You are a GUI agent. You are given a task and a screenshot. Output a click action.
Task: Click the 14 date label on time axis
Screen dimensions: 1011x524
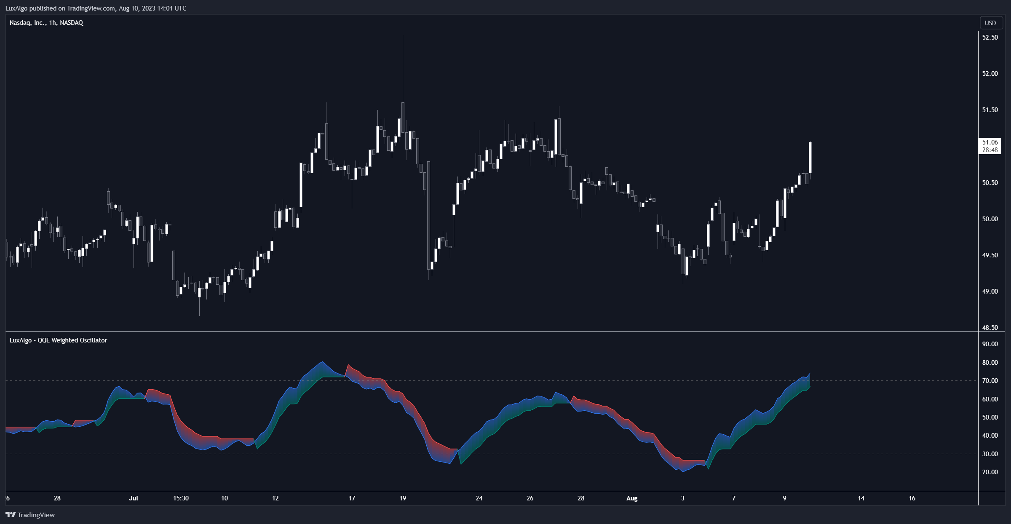pos(861,498)
